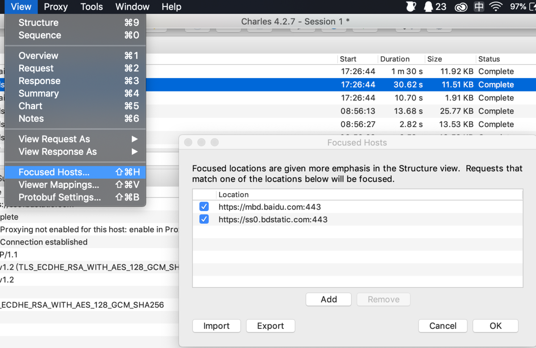Select Request in View menu
This screenshot has width=536, height=348.
75,68
